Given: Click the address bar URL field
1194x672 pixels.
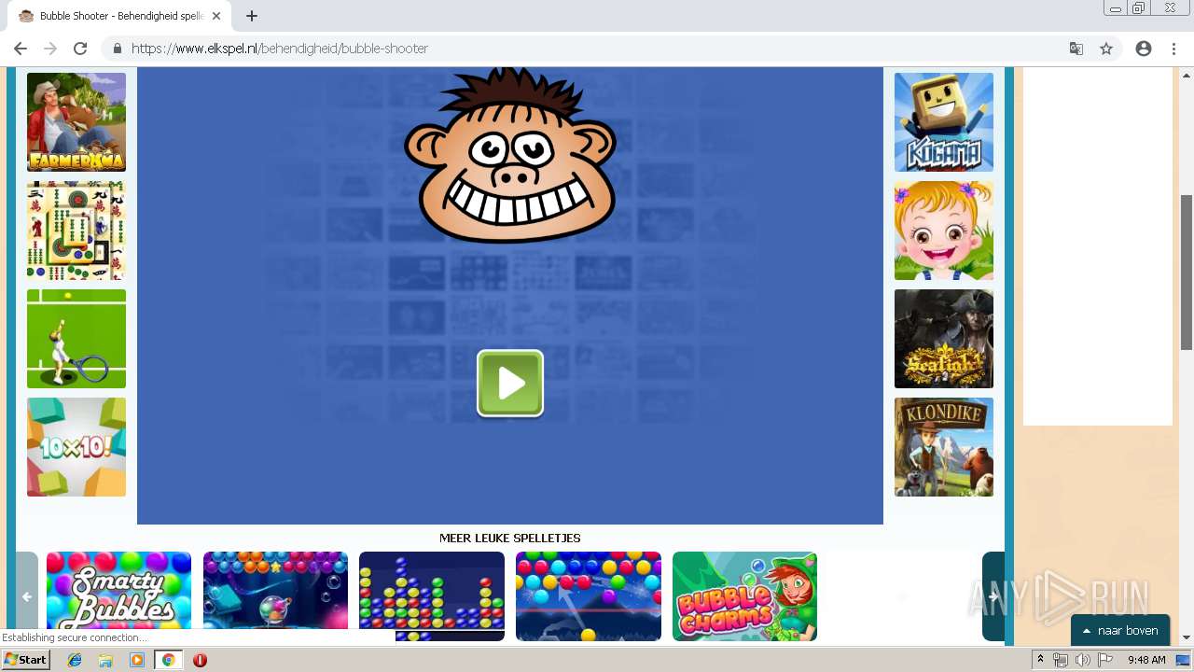Looking at the screenshot, I should click(x=597, y=49).
